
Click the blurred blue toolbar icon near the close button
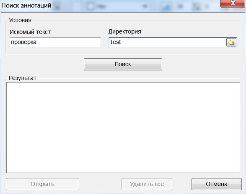[x=166, y=7]
